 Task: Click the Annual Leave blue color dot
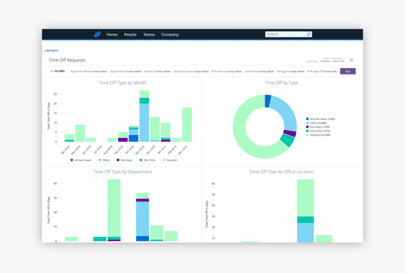pyautogui.click(x=308, y=119)
